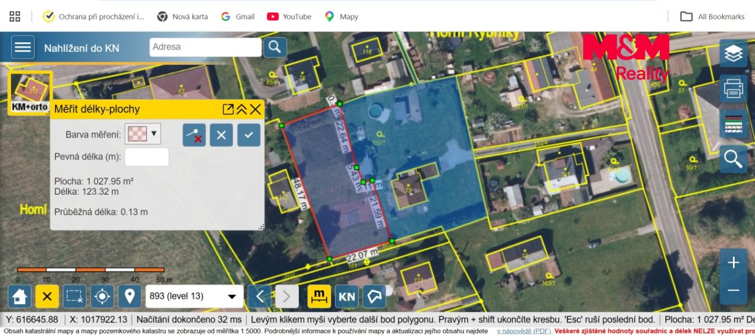Cancel the measurement with X button
Image resolution: width=755 pixels, height=336 pixels.
[221, 135]
